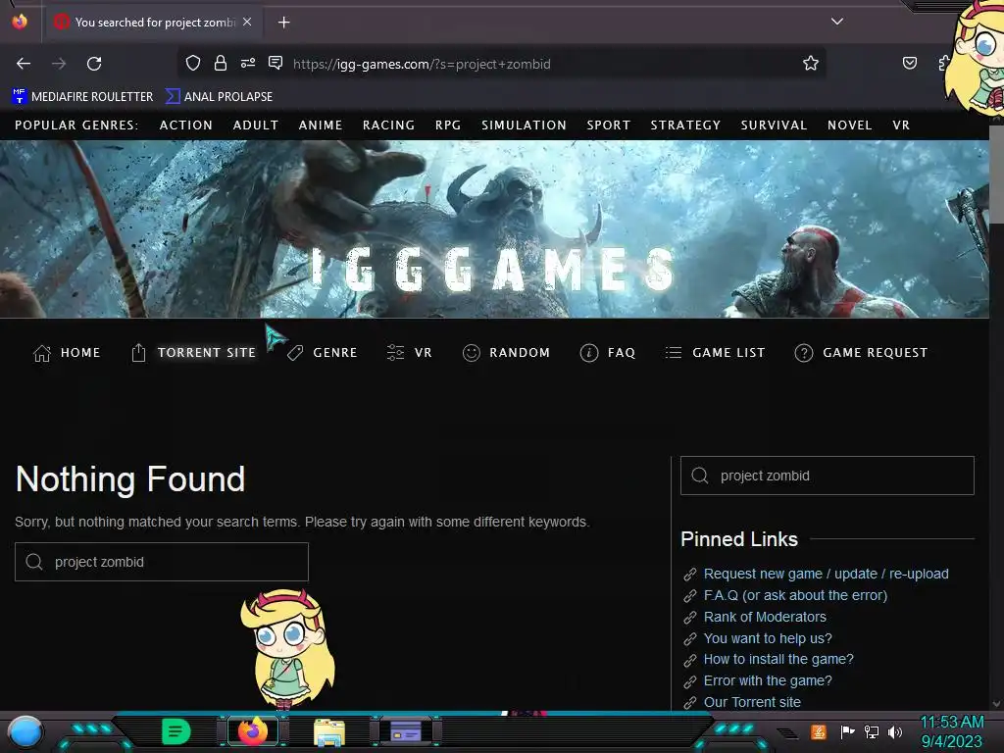Screen dimensions: 1004x753
Task: Open the tracking protection shield icon
Action: click(193, 63)
